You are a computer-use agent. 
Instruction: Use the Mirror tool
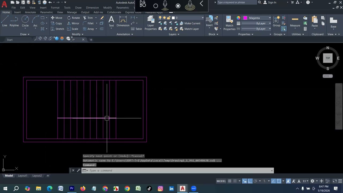pyautogui.click(x=73, y=23)
